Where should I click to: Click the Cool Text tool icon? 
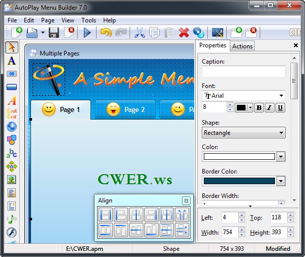tap(12, 113)
